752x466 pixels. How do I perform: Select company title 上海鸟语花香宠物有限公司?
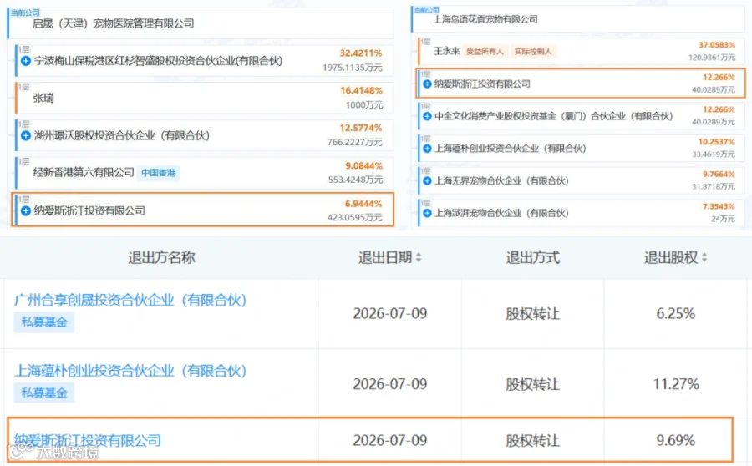[x=485, y=20]
